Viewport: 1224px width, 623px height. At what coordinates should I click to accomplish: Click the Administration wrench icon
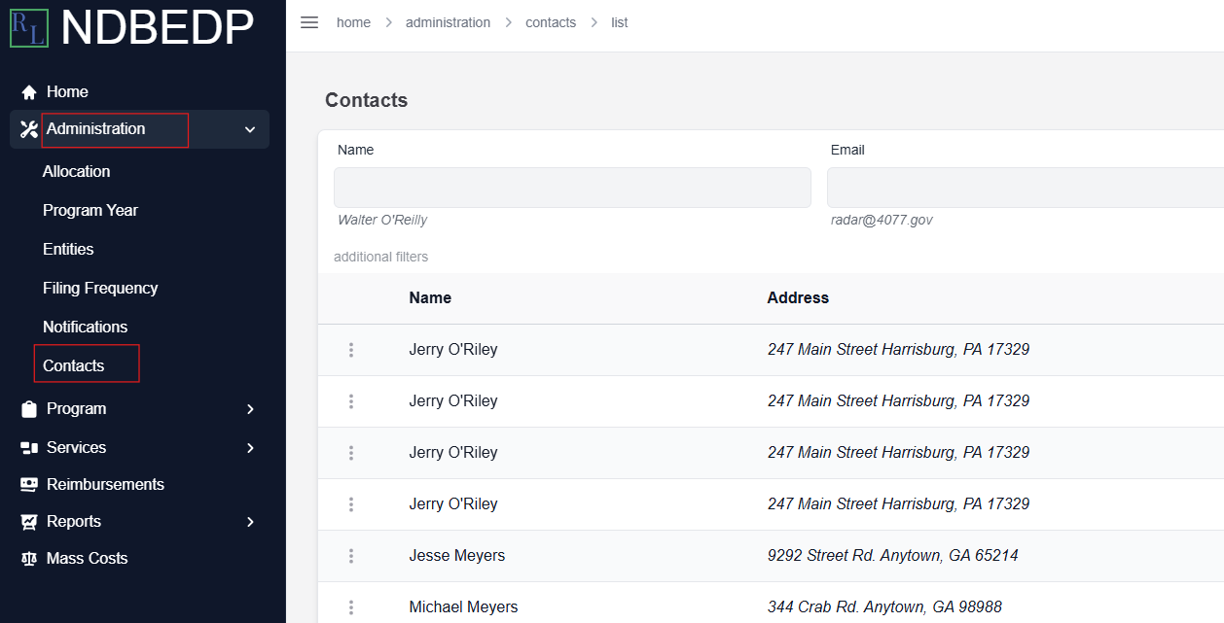[x=29, y=129]
